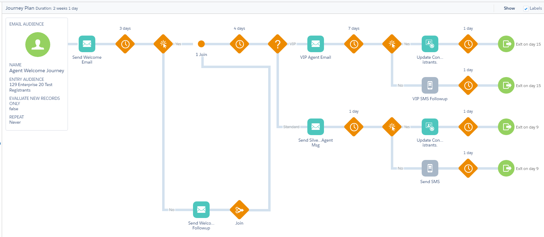Select the orange Join merge node

point(239,210)
